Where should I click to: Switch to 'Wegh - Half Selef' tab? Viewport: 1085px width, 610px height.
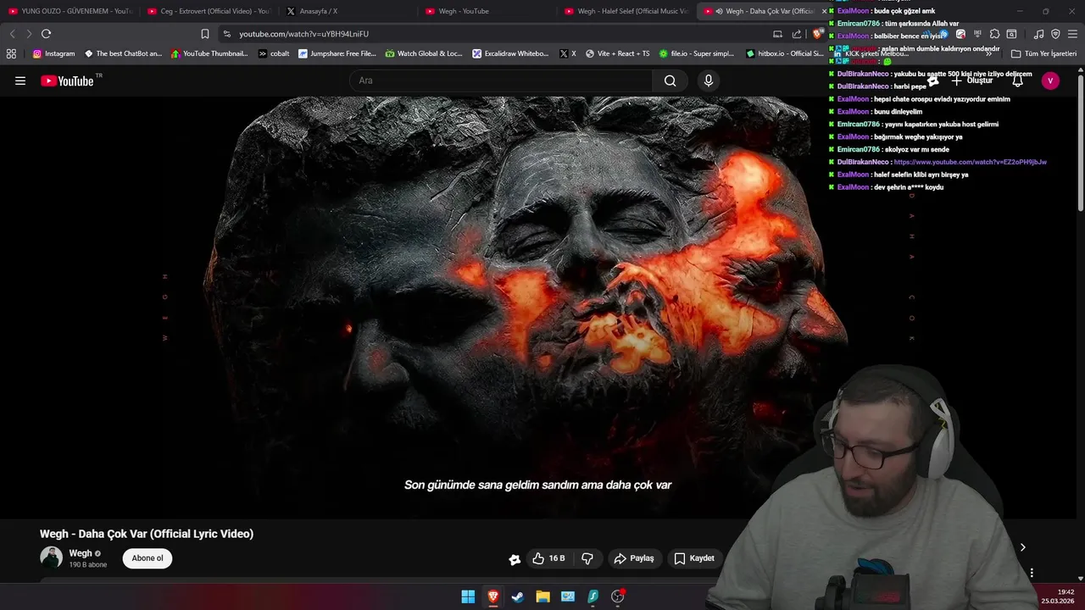(627, 11)
